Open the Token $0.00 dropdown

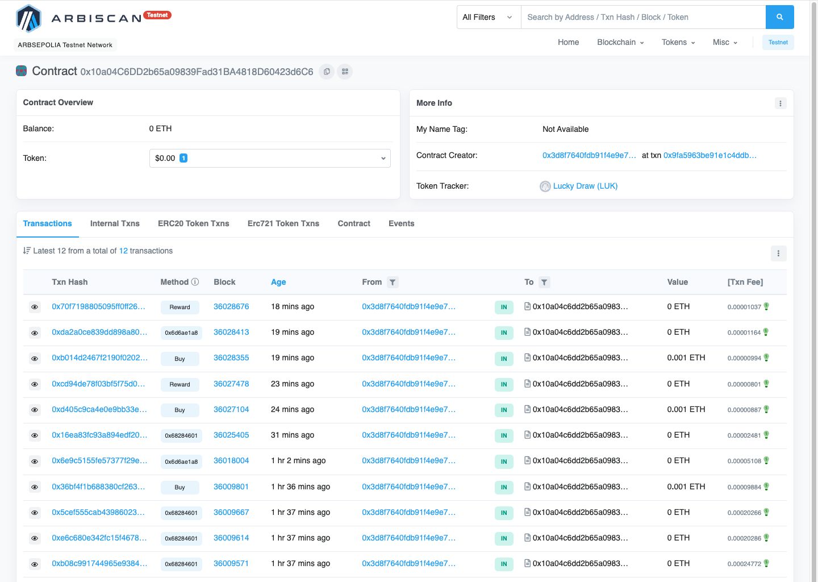click(270, 159)
